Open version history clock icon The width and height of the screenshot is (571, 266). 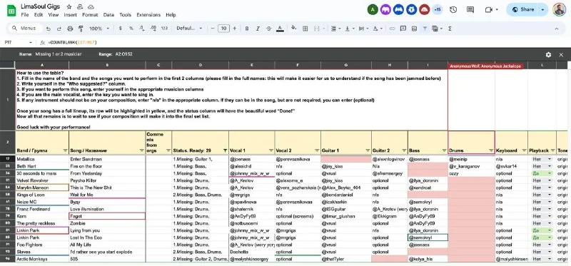(x=453, y=10)
